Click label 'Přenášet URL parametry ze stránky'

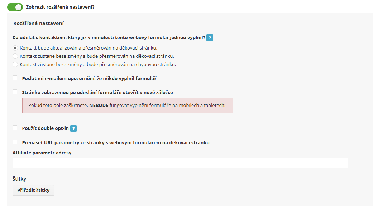coord(116,142)
